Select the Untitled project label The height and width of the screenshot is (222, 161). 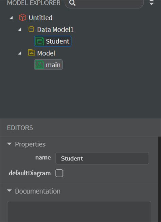pos(40,18)
